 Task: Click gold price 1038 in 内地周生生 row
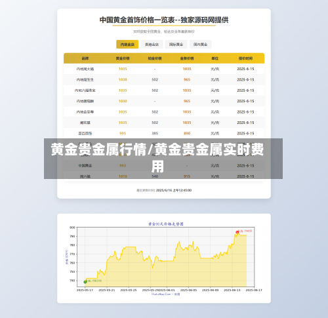(x=123, y=79)
